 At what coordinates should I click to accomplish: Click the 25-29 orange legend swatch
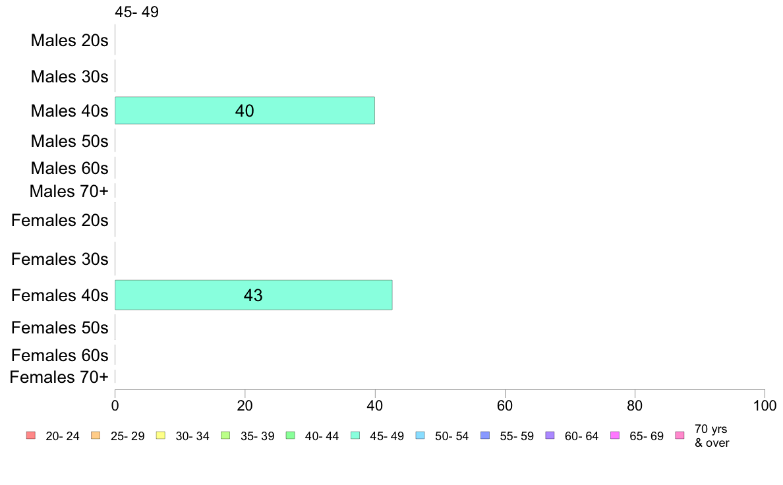[96, 436]
